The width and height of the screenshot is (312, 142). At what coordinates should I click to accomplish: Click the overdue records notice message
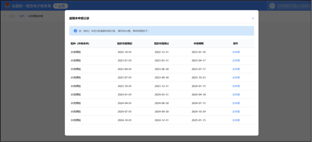point(114,31)
